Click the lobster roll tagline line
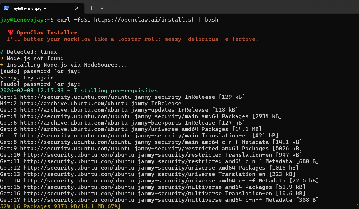 coord(132,39)
